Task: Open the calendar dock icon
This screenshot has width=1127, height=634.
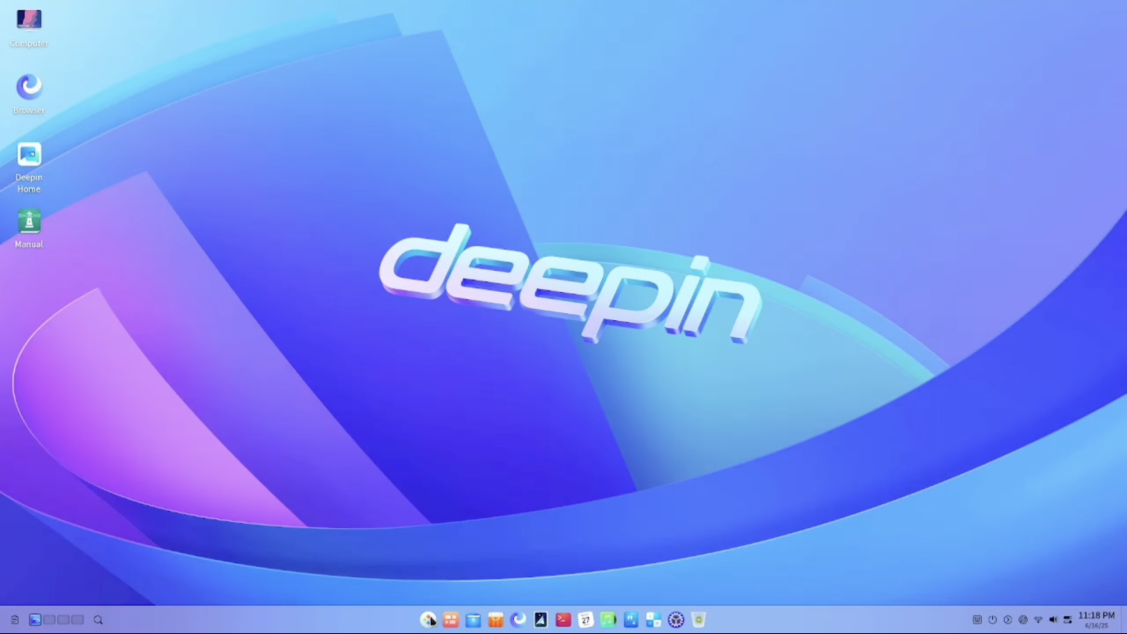Action: 586,620
